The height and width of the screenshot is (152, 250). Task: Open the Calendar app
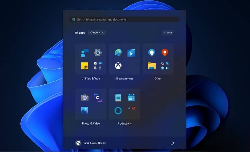pyautogui.click(x=131, y=98)
